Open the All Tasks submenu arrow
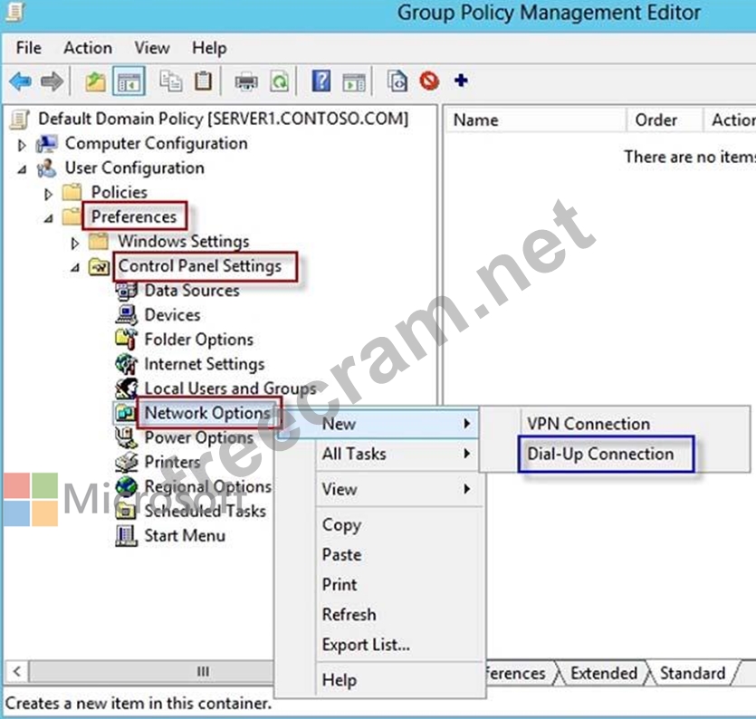Screen dimensions: 756x719 click(x=466, y=454)
